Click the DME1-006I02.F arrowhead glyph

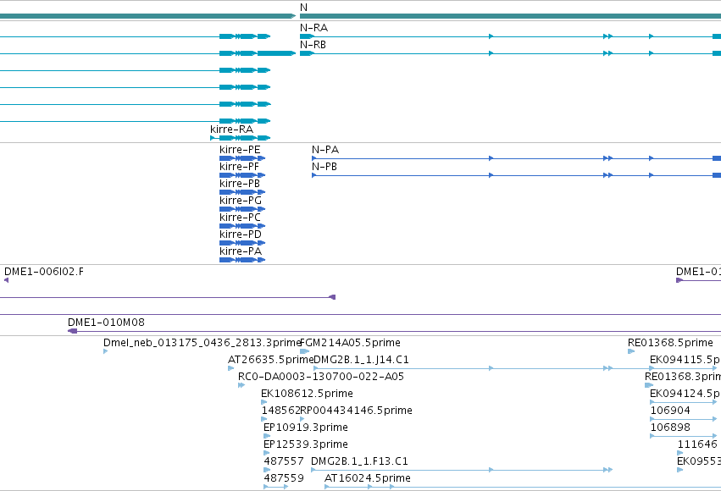(x=6, y=280)
